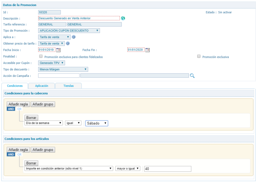Toggle AND operator in artículos conditions
The width and height of the screenshot is (256, 183).
pyautogui.click(x=11, y=154)
